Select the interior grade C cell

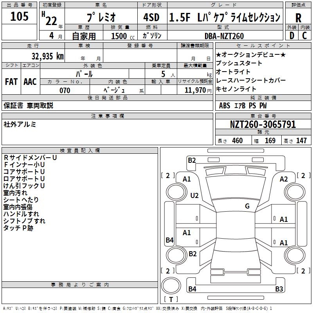point(304,36)
